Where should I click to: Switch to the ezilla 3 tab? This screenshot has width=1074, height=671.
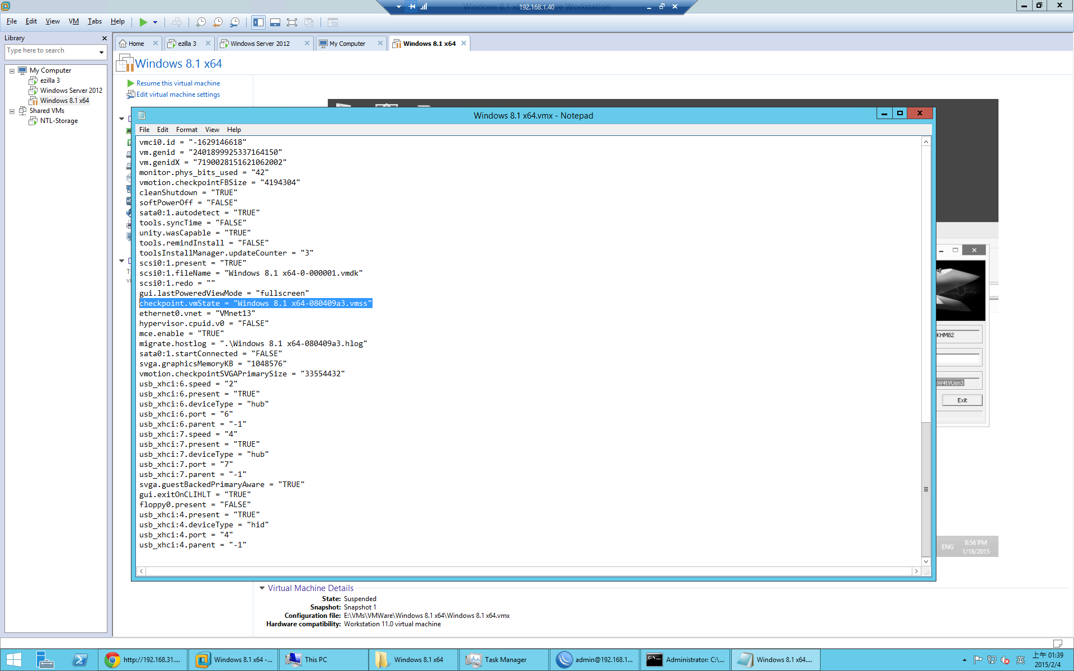pyautogui.click(x=187, y=44)
